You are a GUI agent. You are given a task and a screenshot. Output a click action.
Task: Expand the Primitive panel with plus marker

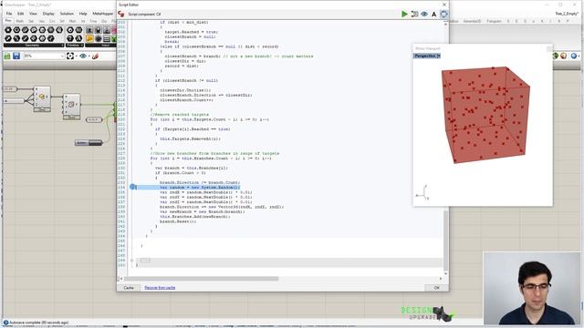[81, 45]
